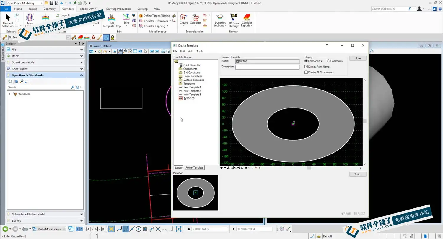Image resolution: width=443 pixels, height=239 pixels.
Task: Click the green Back arrow button
Action: [x=5, y=229]
